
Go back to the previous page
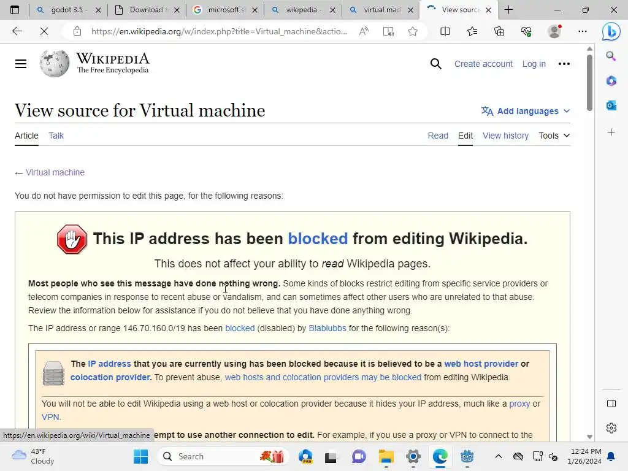[17, 31]
